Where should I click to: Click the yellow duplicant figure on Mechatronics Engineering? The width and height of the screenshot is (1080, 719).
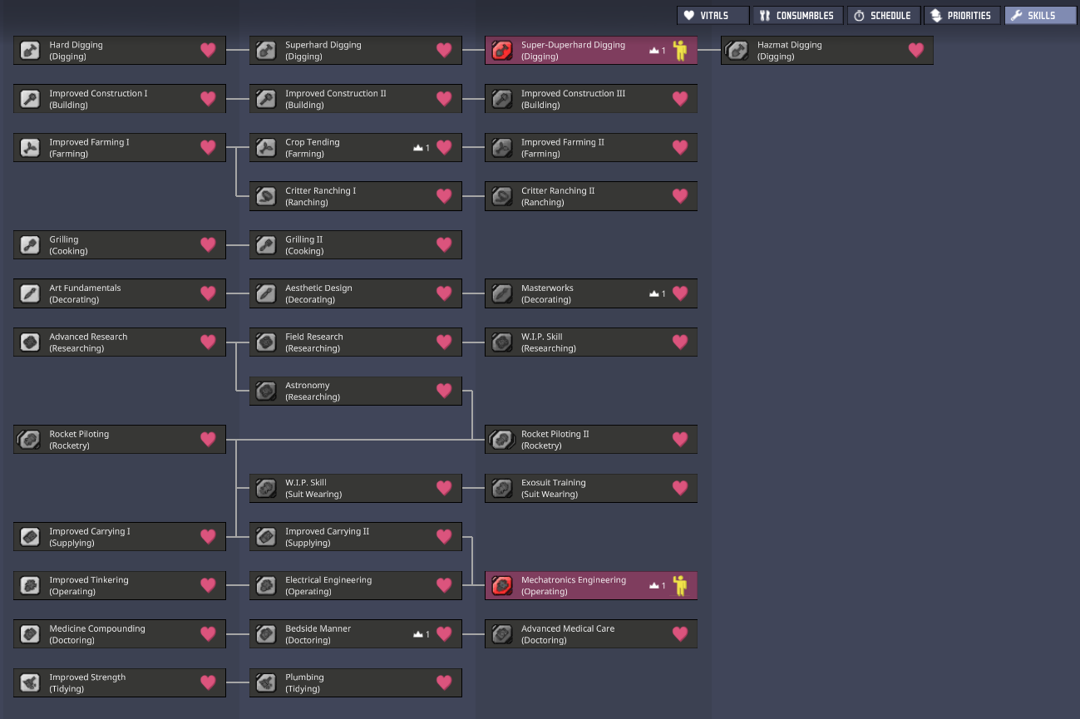pos(680,586)
